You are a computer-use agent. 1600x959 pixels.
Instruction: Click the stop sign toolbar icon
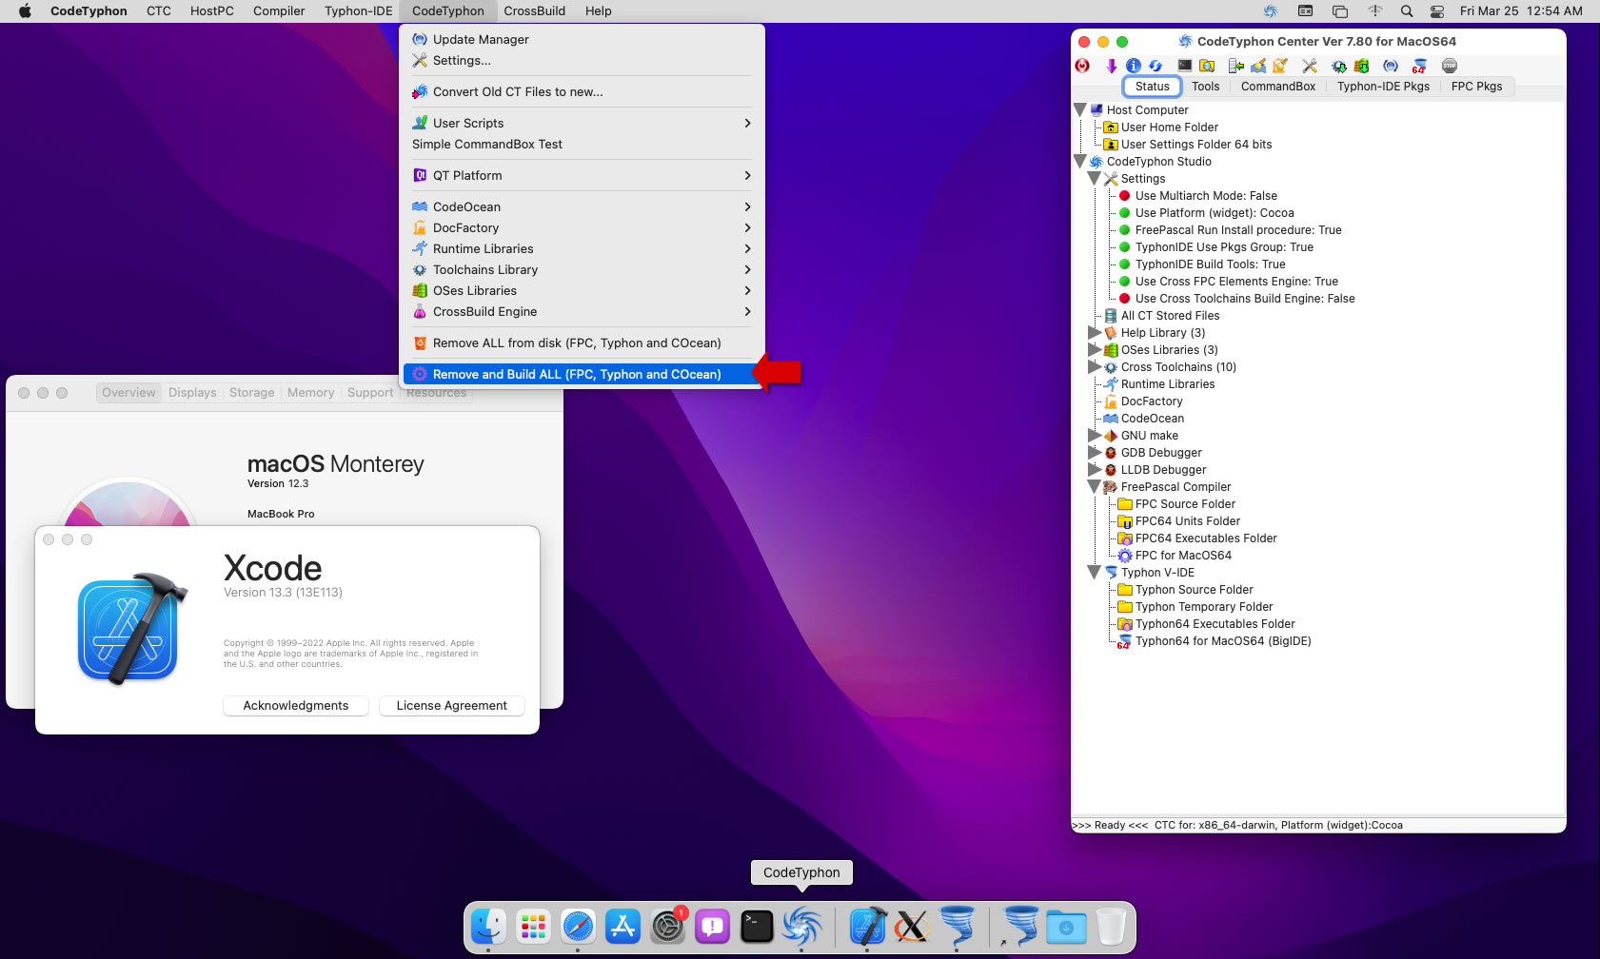click(x=1450, y=66)
